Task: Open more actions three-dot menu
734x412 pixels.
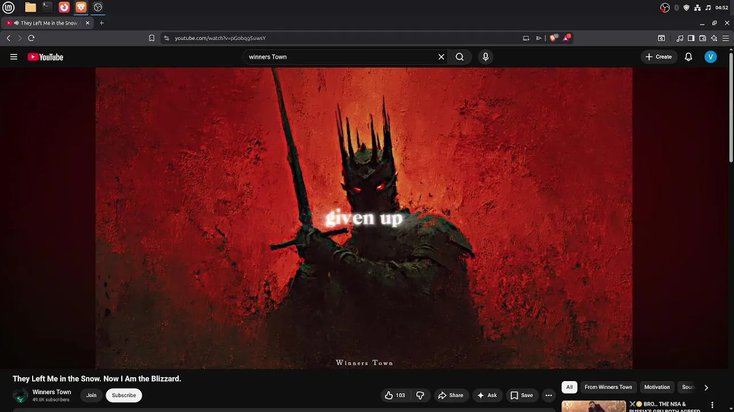Action: (549, 395)
